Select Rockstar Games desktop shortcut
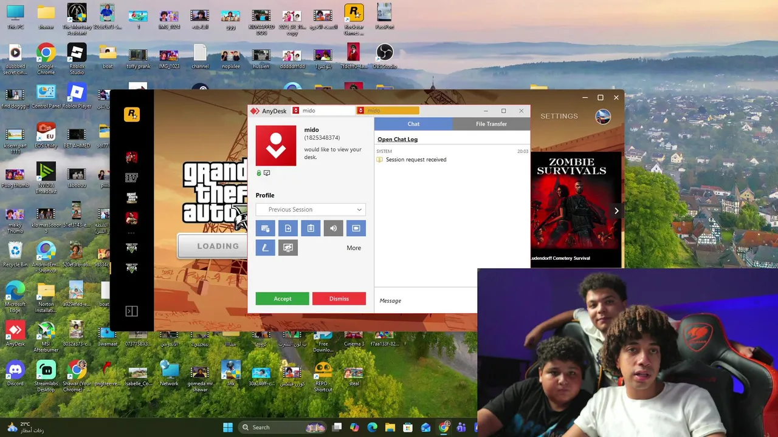Viewport: 778px width, 437px height. click(354, 20)
